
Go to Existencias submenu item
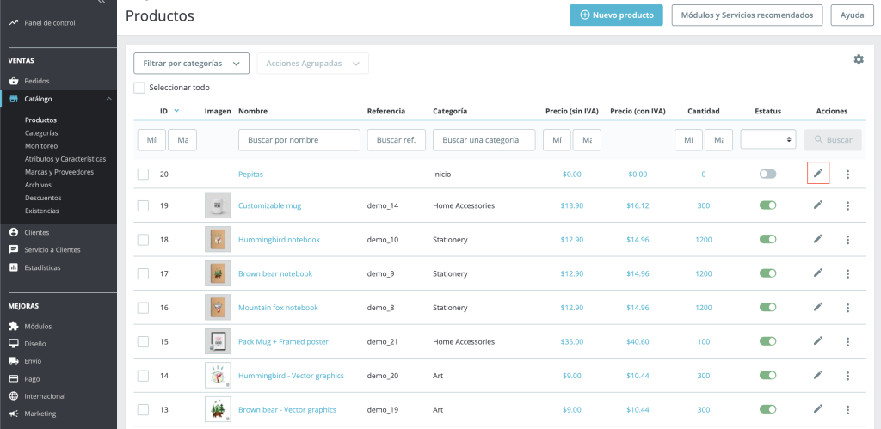(x=41, y=211)
